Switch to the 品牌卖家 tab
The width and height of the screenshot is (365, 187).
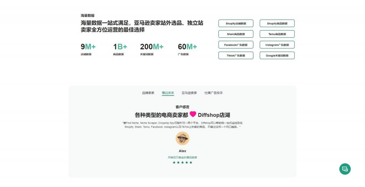click(x=148, y=93)
